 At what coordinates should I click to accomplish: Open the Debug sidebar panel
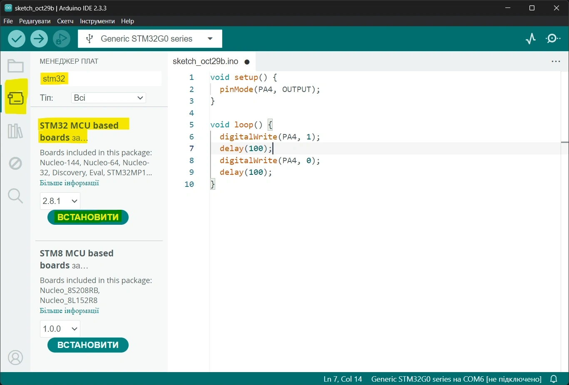[x=15, y=163]
